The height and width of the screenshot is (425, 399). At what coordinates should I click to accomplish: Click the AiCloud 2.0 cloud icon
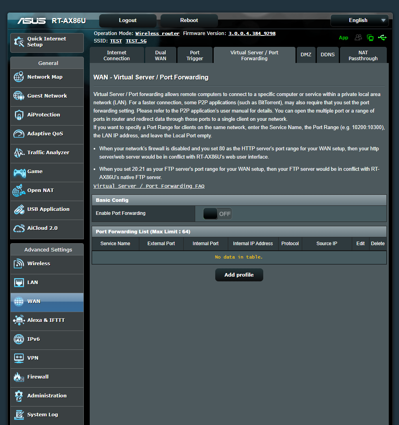pos(19,229)
